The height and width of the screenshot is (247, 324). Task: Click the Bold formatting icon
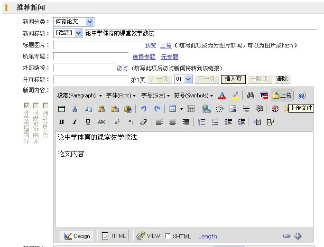(62, 122)
